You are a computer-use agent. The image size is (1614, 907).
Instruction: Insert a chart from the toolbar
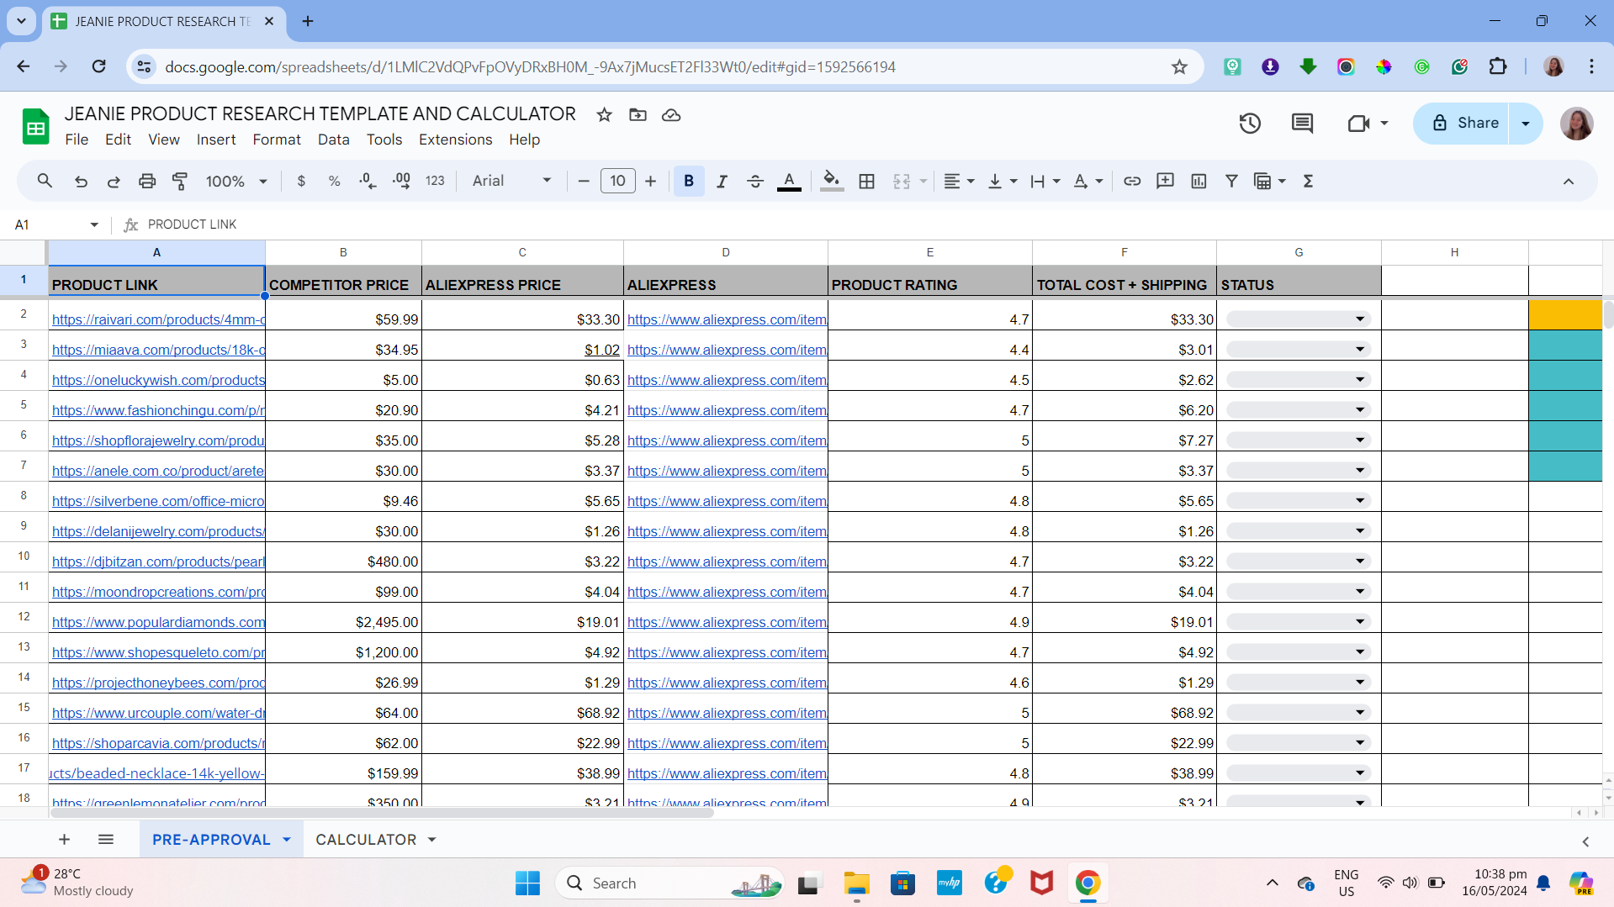(x=1199, y=181)
